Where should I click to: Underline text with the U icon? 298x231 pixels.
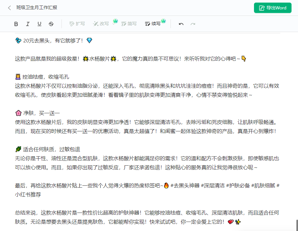point(39,24)
